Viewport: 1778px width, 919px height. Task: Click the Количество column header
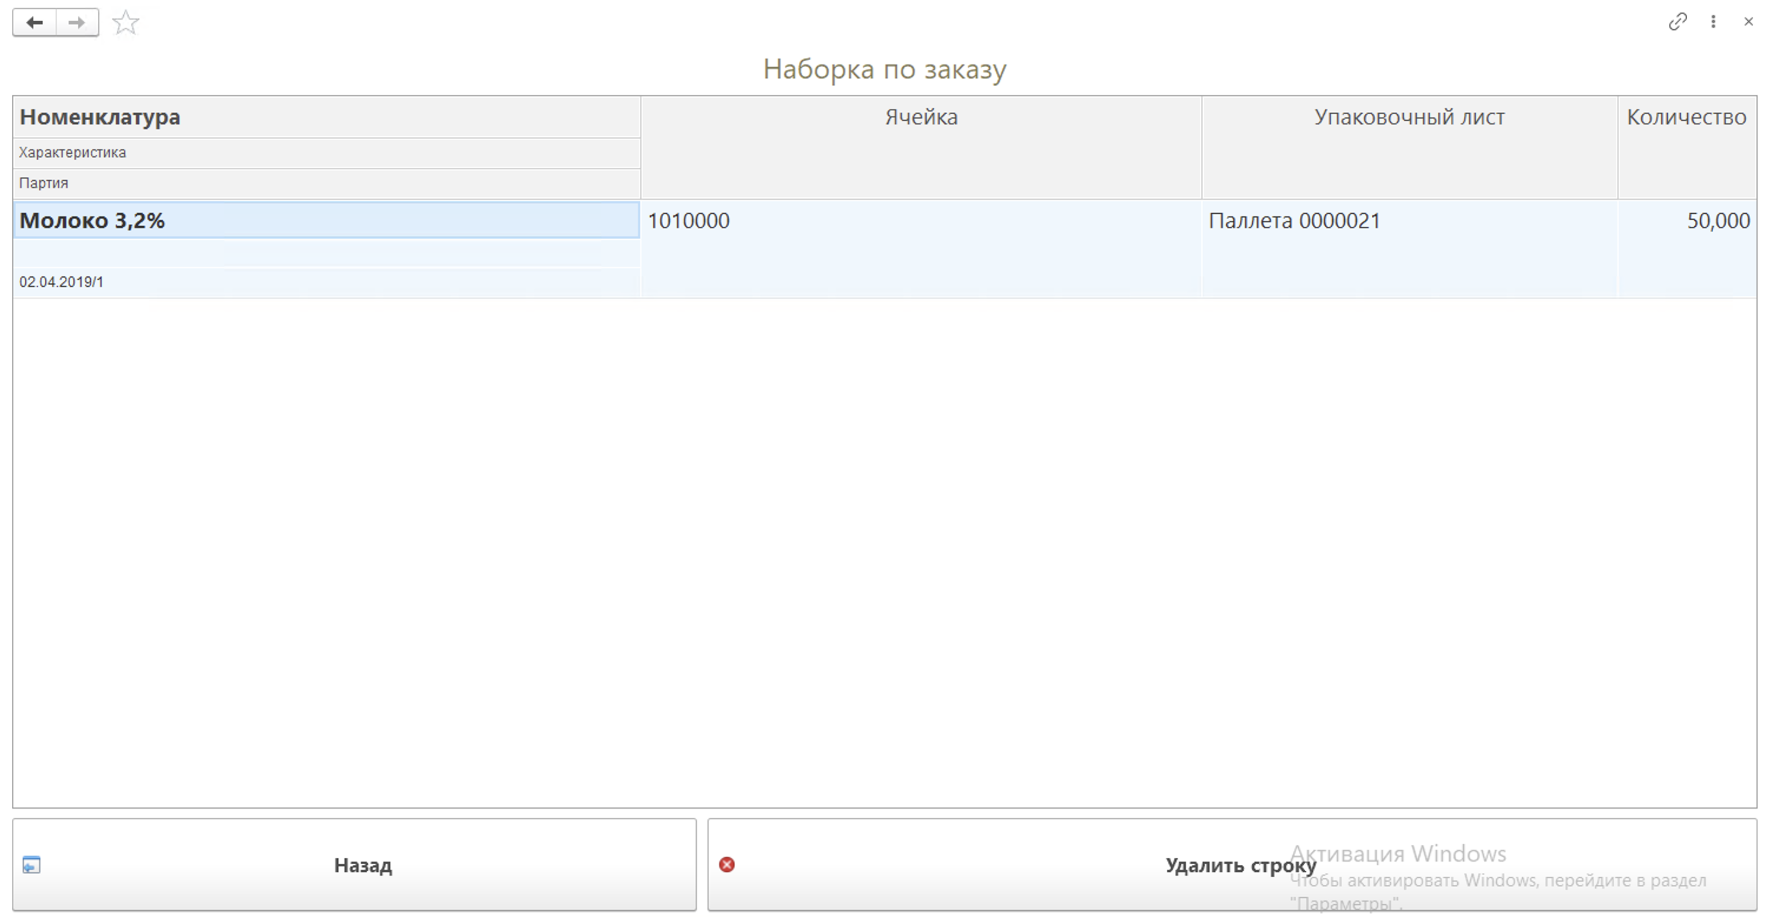click(1686, 117)
